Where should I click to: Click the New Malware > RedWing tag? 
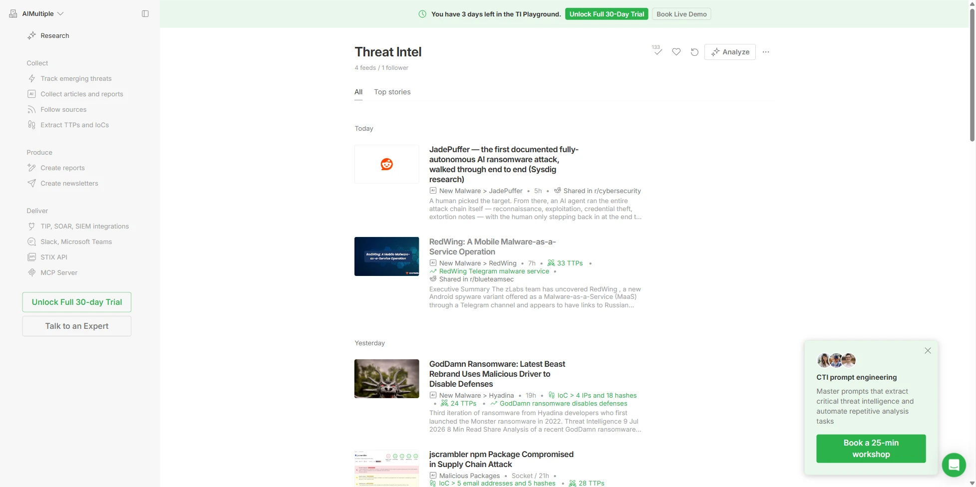pos(478,263)
